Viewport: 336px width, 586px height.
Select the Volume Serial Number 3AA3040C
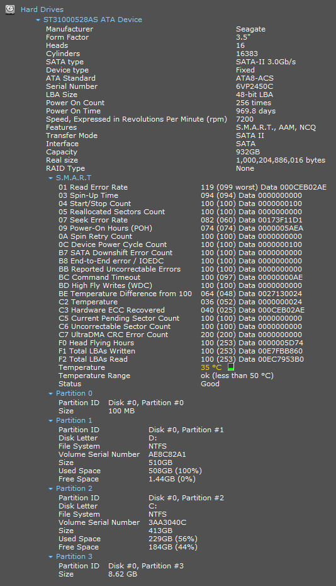tap(167, 522)
